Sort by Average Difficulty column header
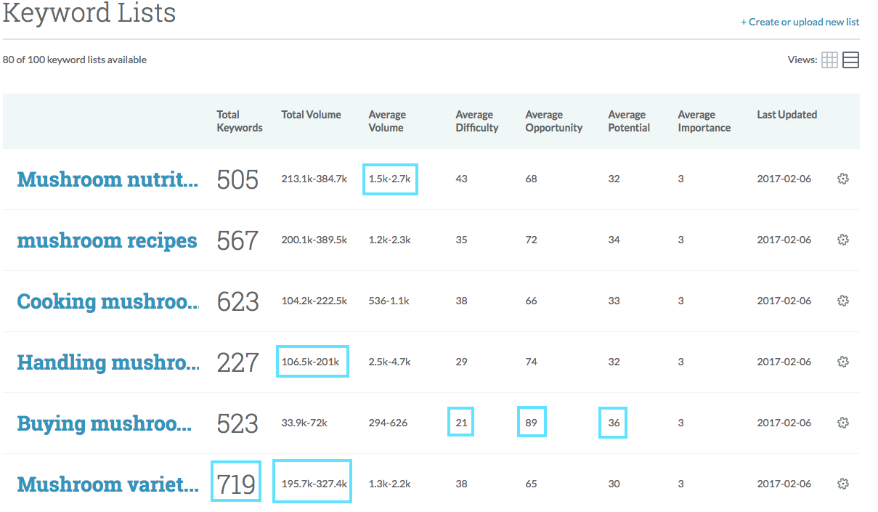The width and height of the screenshot is (878, 512). tap(476, 121)
